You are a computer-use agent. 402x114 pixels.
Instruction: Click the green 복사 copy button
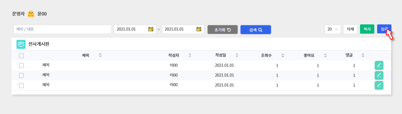coord(367,29)
